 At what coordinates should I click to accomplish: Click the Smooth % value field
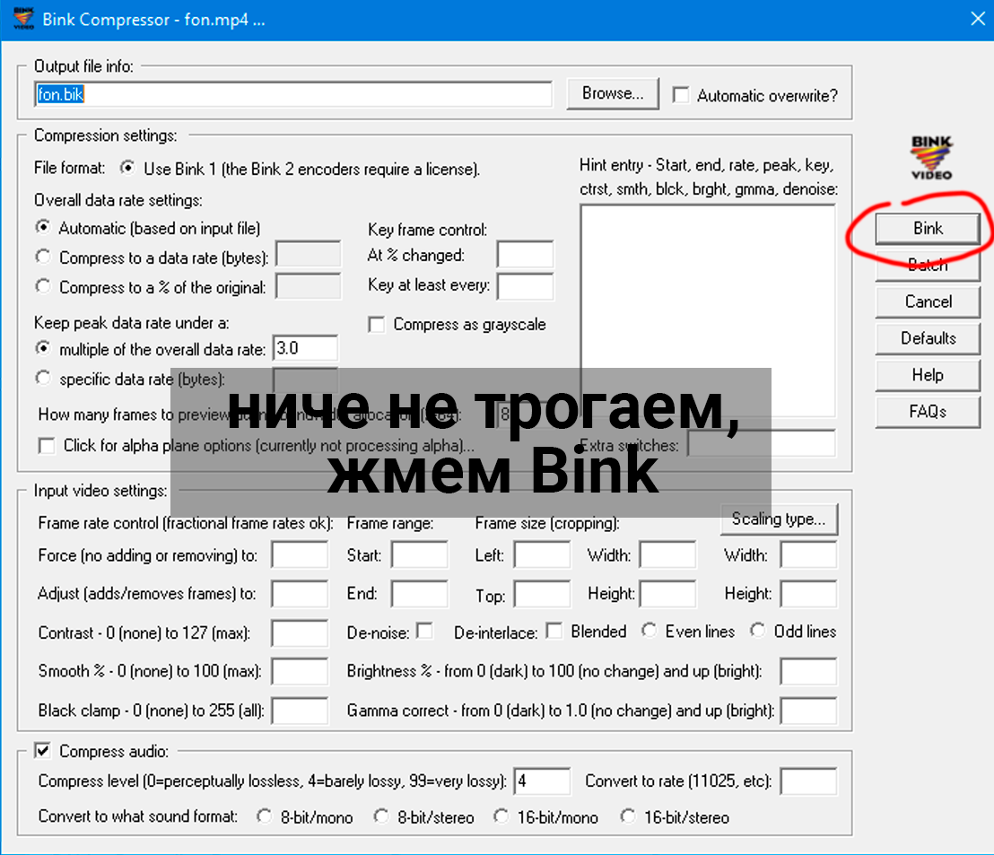(300, 671)
